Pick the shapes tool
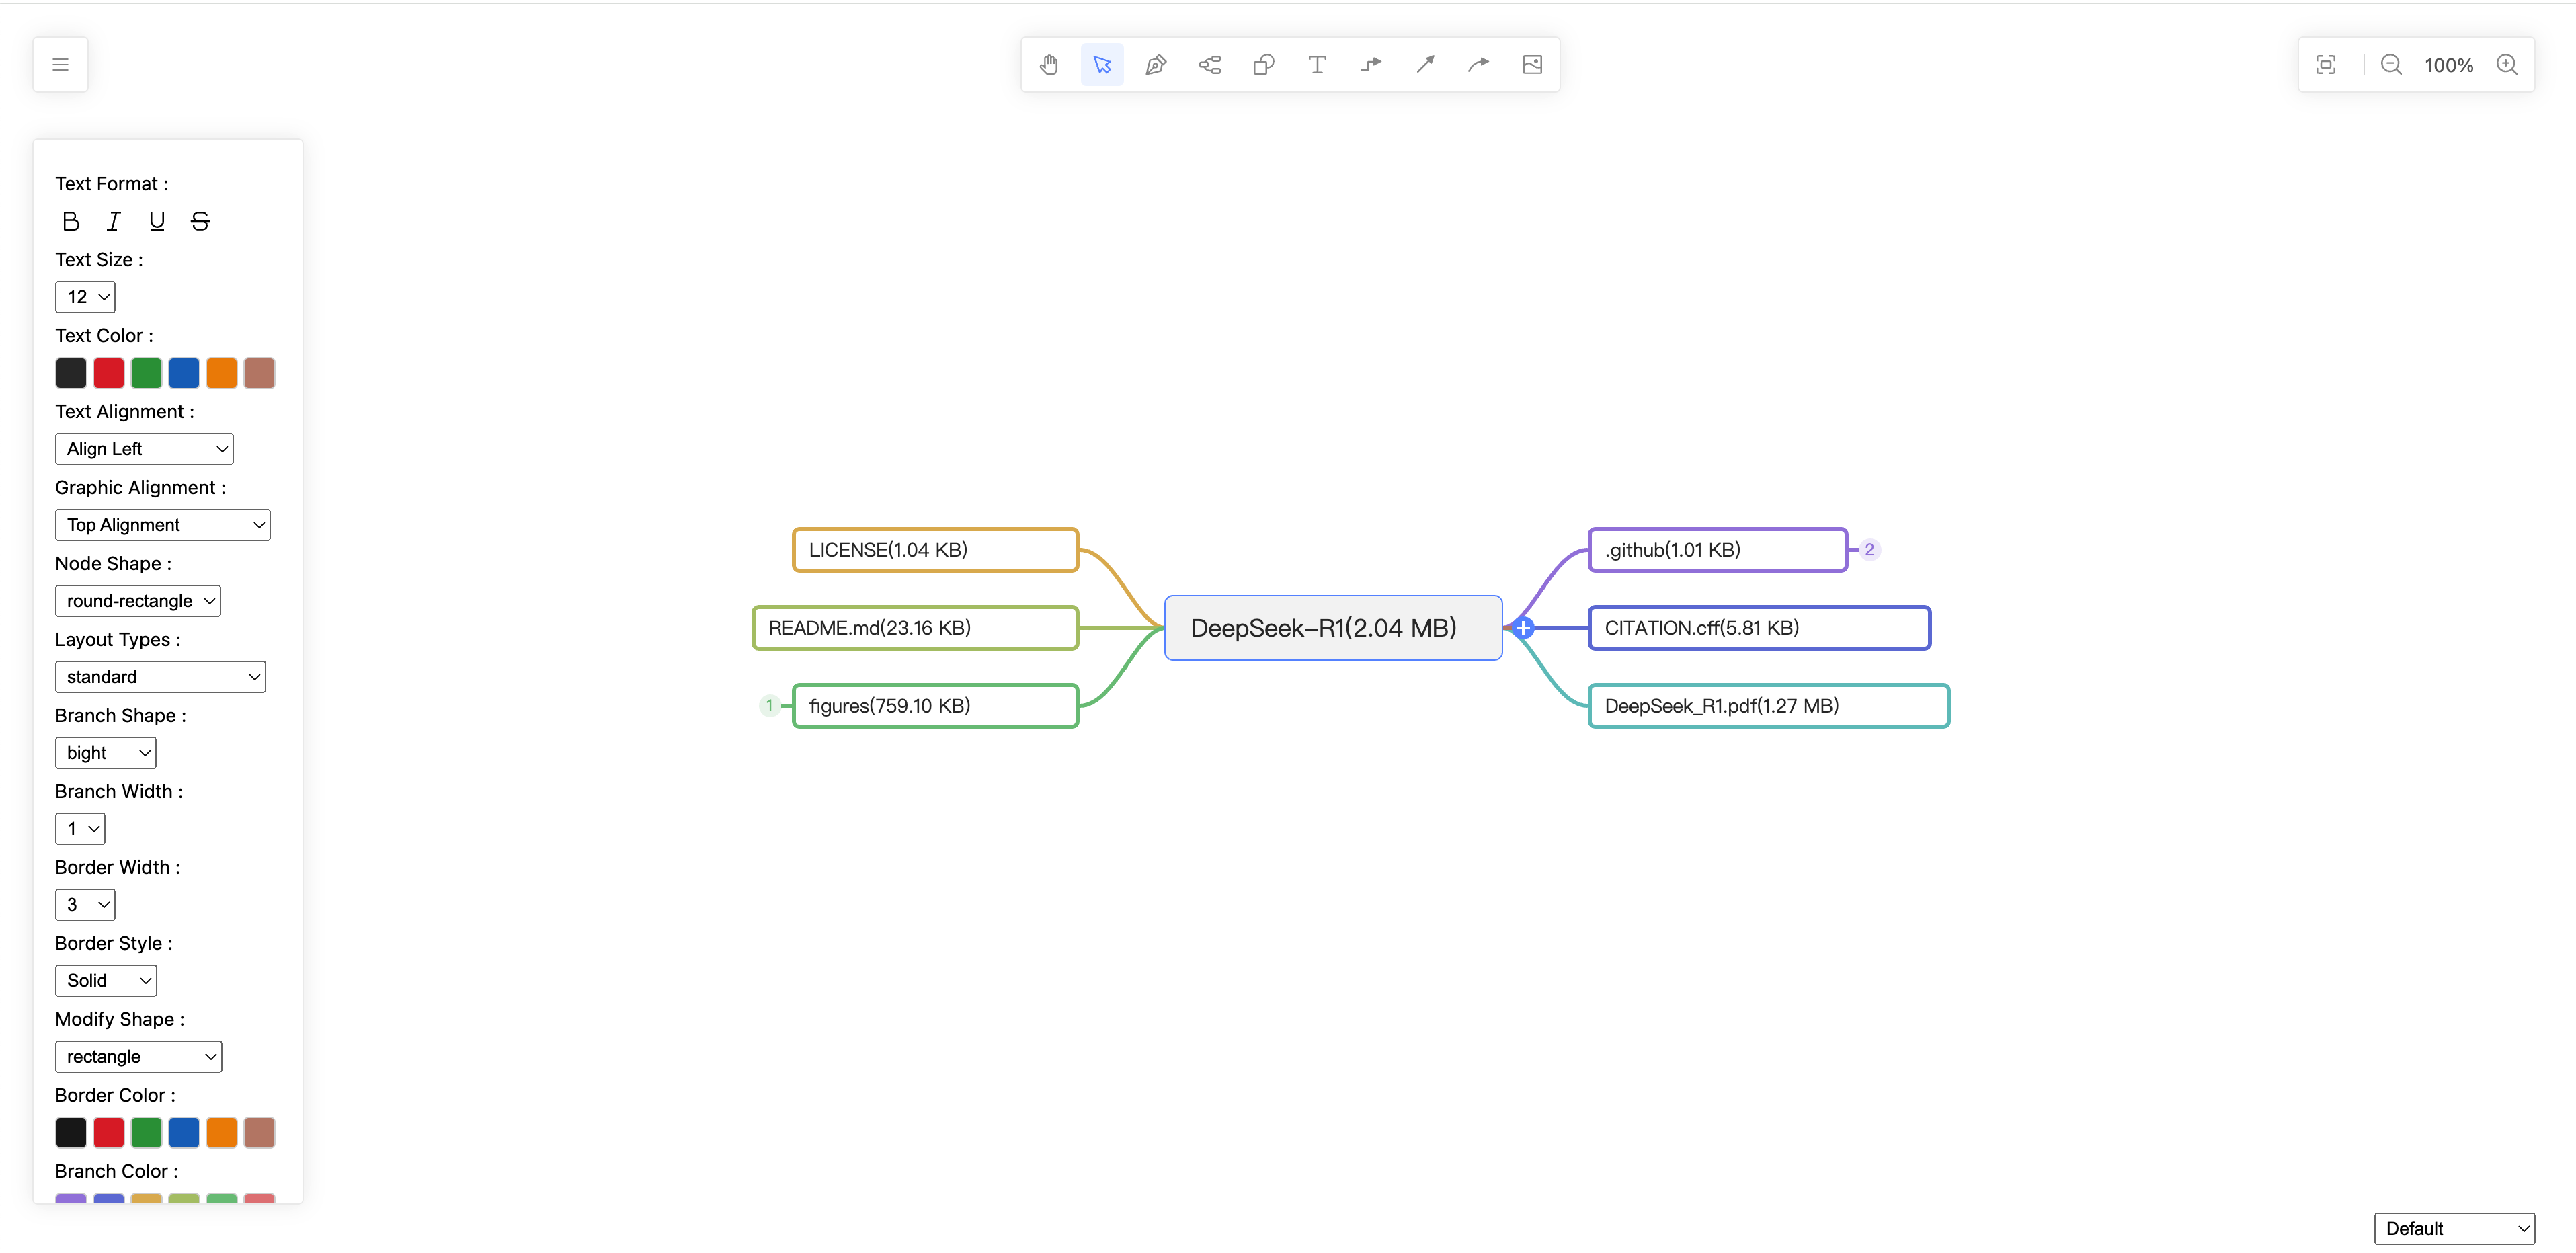Screen dimensions: 2576x1253 coord(1264,65)
